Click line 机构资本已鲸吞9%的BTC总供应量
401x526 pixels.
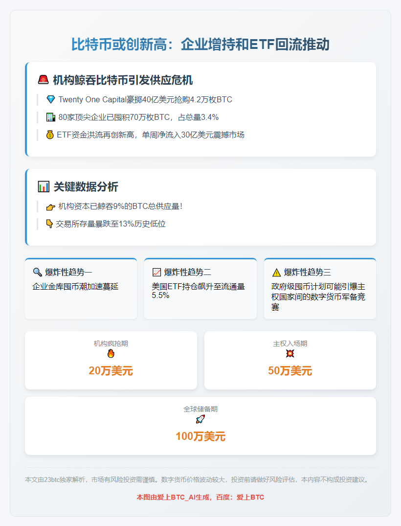(x=120, y=206)
